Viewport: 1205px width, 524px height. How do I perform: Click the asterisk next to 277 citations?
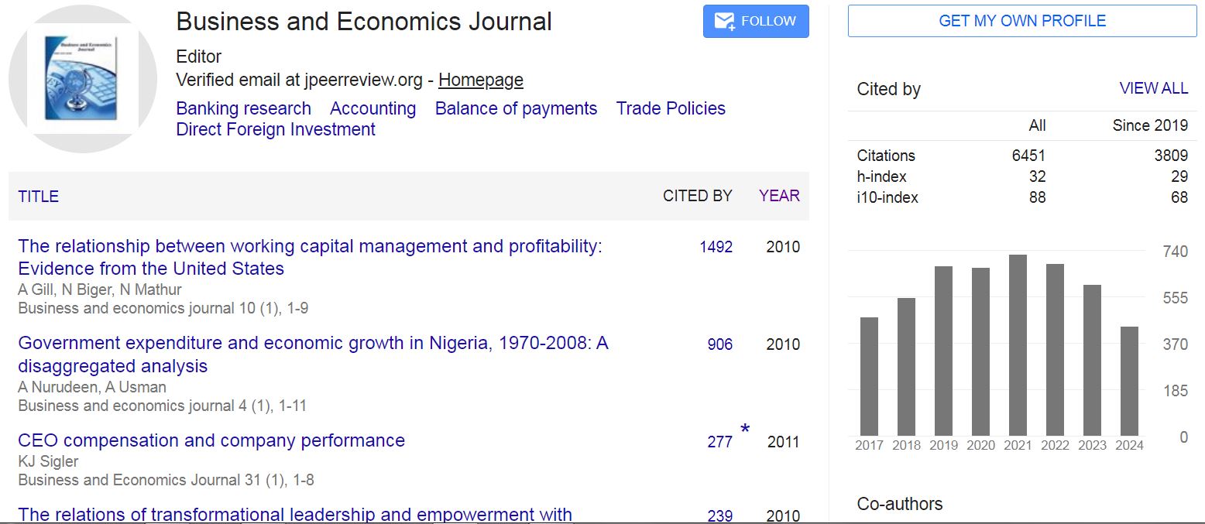[x=745, y=429]
